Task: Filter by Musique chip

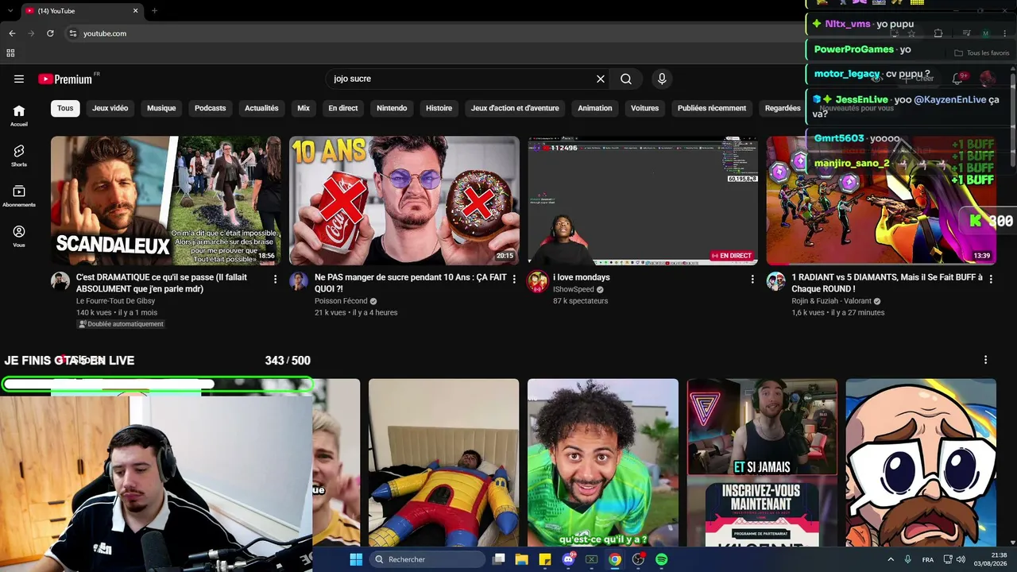Action: (161, 108)
